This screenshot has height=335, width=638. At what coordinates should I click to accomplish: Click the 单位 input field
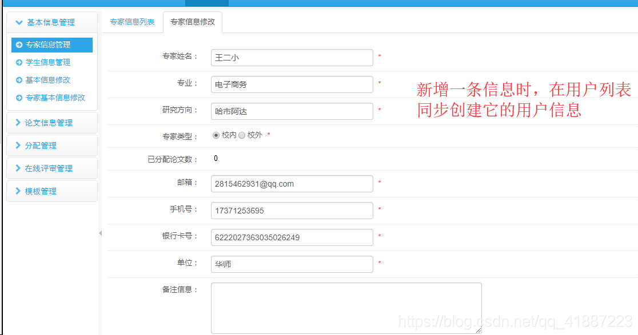pos(292,264)
